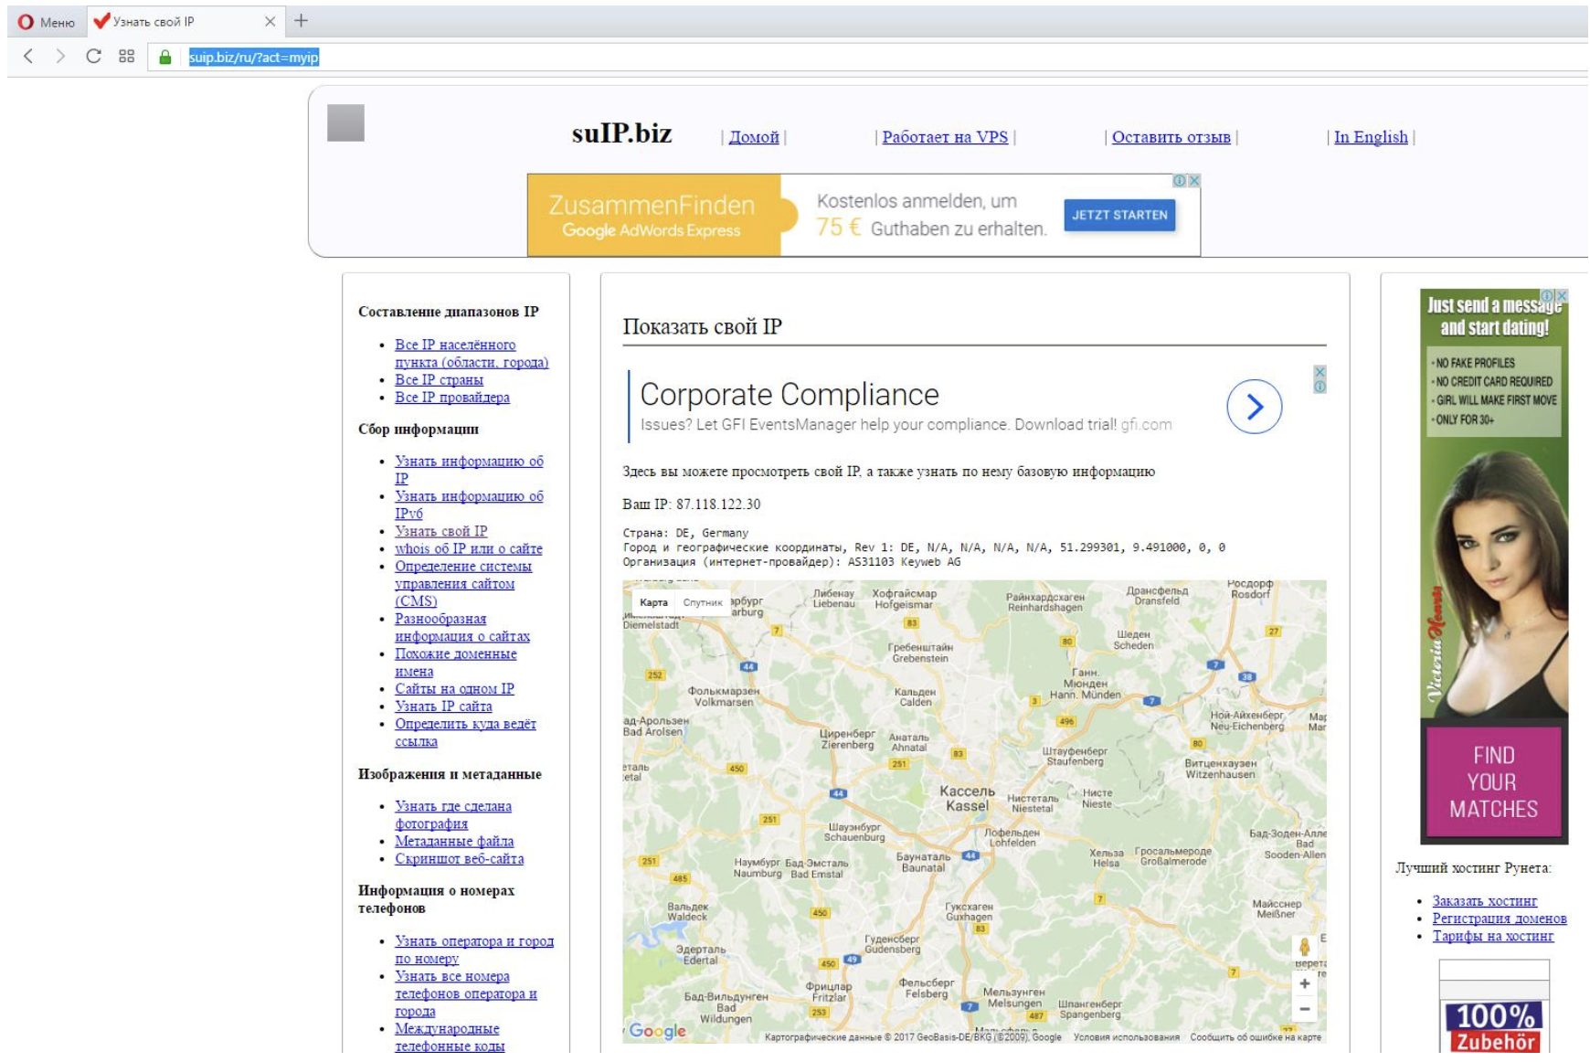
Task: Switch map to 'Спутник' satellite view
Action: pos(703,602)
